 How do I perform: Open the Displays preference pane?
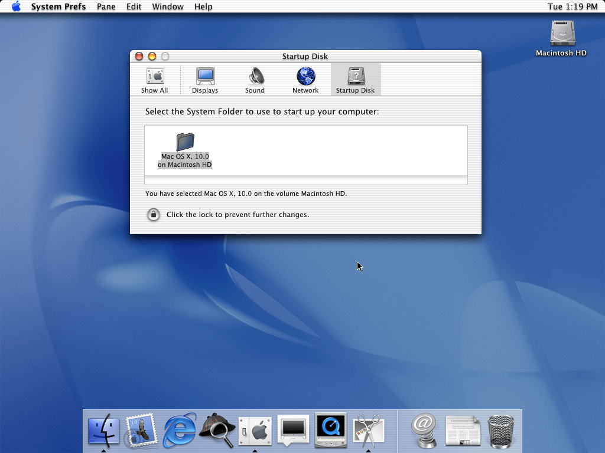click(205, 80)
